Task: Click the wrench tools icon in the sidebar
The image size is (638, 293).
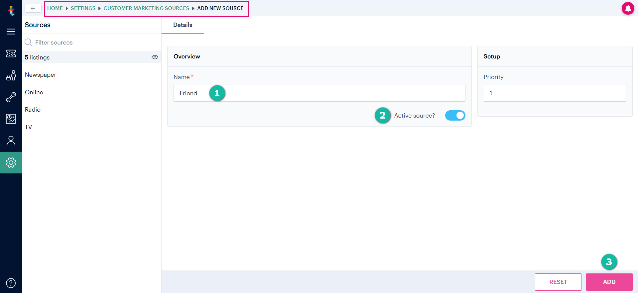Action: [x=11, y=97]
